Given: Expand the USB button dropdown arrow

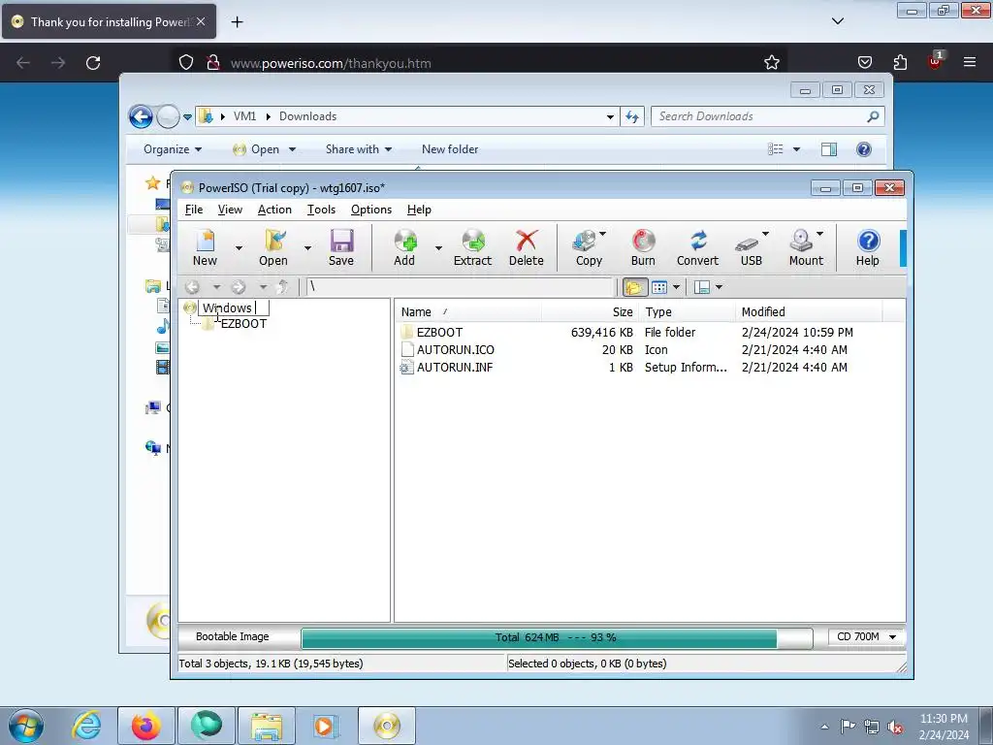Looking at the screenshot, I should point(765,235).
